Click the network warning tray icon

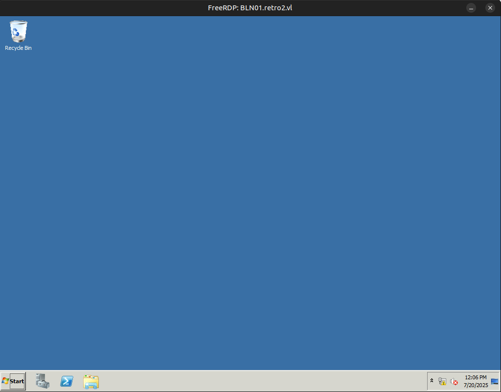click(442, 381)
